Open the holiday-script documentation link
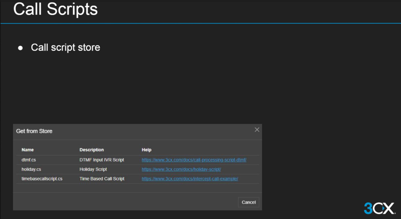The width and height of the screenshot is (401, 219). pyautogui.click(x=181, y=169)
